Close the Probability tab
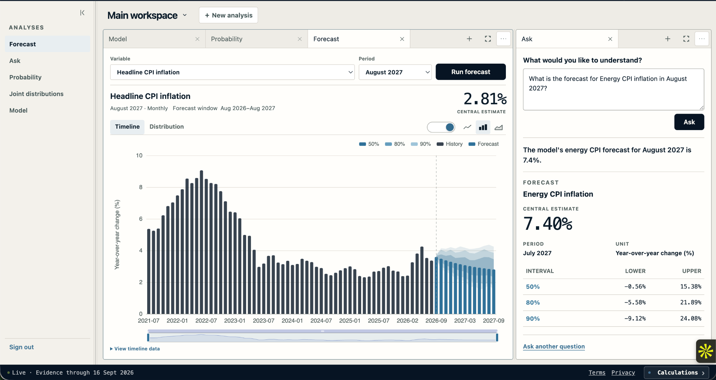This screenshot has height=380, width=716. coord(300,39)
